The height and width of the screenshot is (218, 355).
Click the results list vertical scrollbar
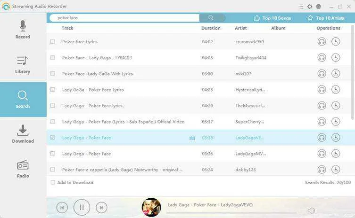352,72
